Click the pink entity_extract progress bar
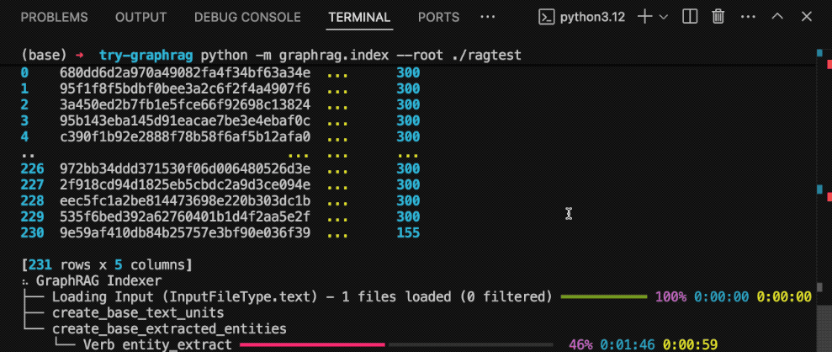Screen dimensions: 832x352 click(x=311, y=344)
